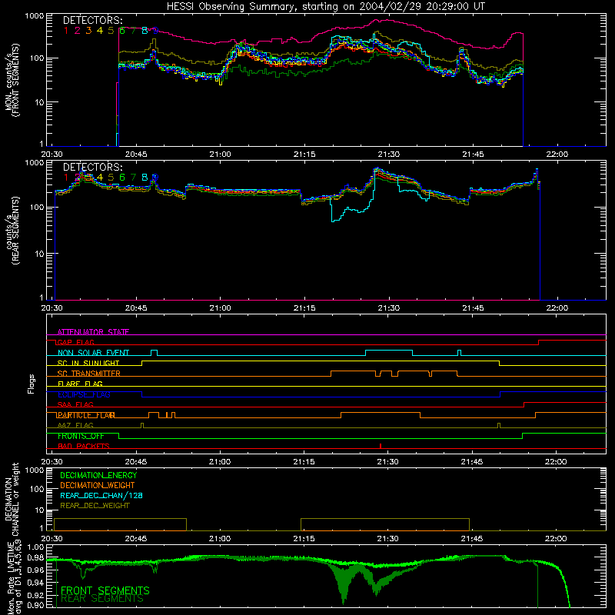Click the DECIMATION_WEIGHT legend entry
The width and height of the screenshot is (615, 615).
click(x=98, y=485)
